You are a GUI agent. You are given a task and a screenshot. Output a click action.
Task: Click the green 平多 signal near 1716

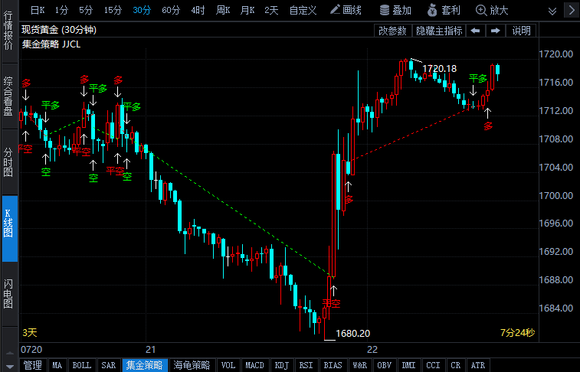(478, 78)
